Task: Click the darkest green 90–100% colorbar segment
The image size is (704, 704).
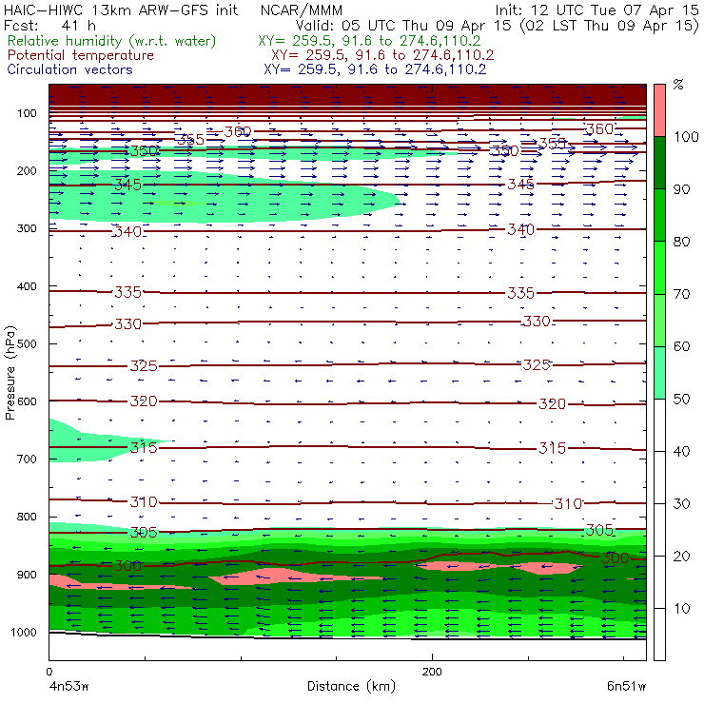Action: (659, 163)
